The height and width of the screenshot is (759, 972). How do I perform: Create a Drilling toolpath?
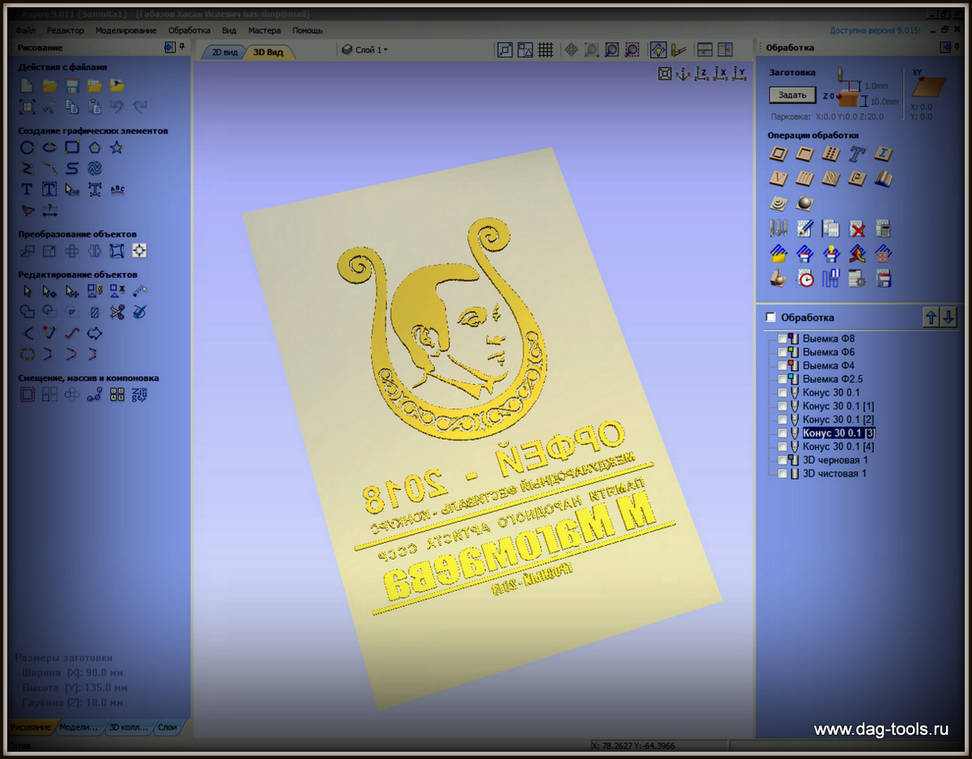click(x=830, y=154)
